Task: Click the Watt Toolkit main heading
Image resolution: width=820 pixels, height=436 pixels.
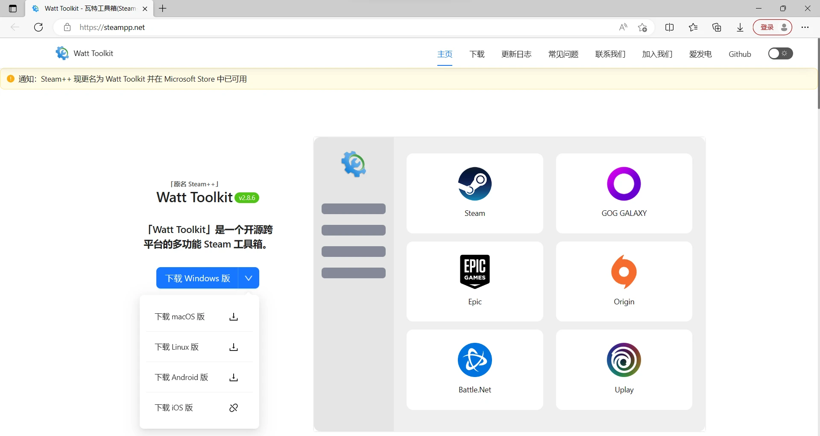Action: click(194, 197)
